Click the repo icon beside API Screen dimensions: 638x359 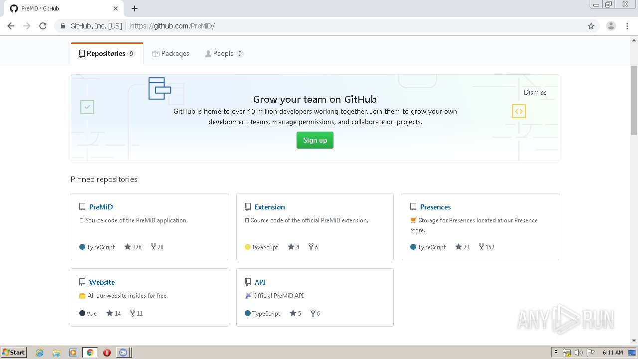pos(248,282)
